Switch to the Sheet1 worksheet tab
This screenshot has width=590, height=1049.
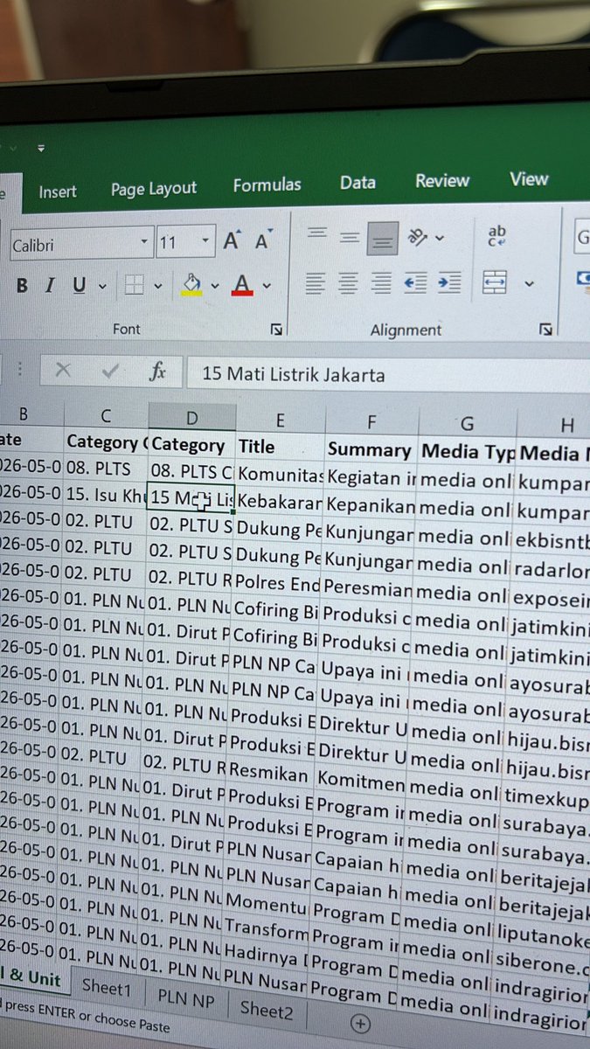(106, 986)
